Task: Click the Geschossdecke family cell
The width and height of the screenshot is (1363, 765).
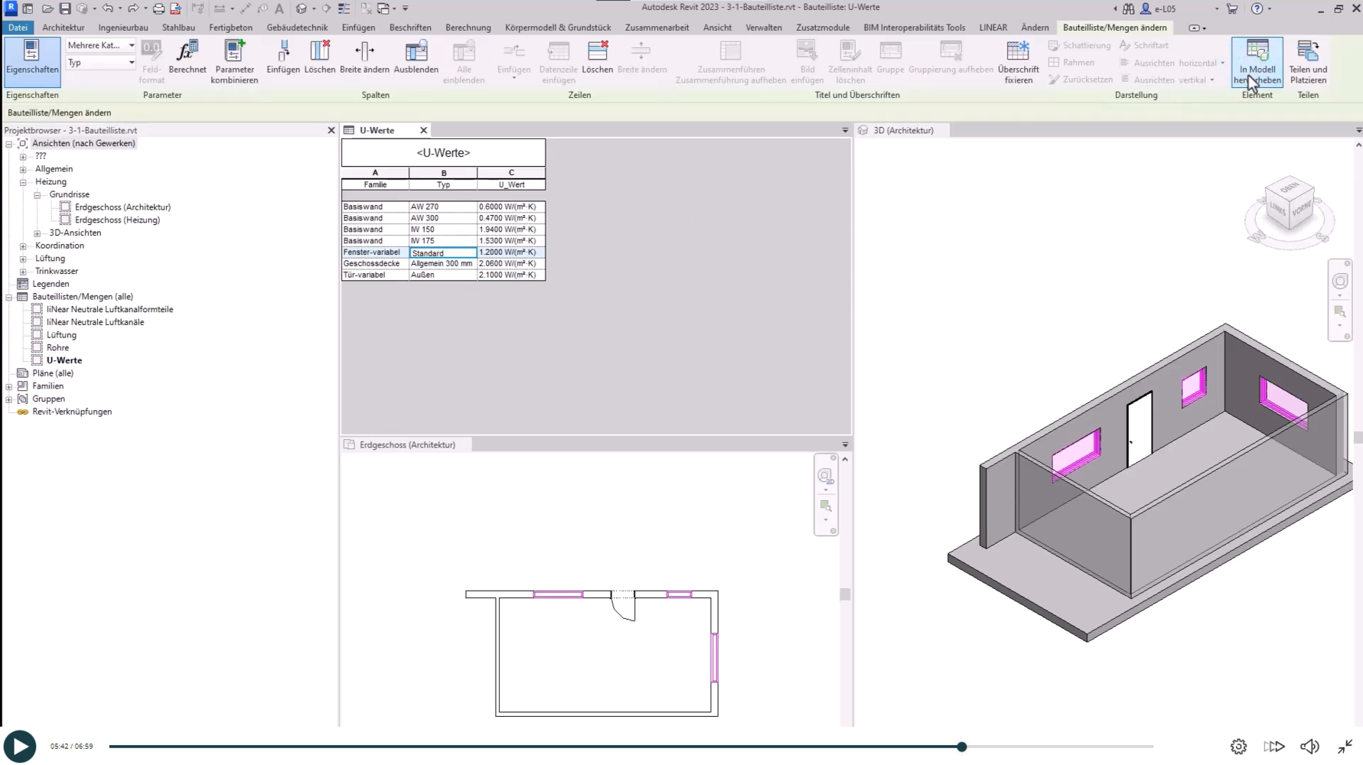Action: (375, 263)
